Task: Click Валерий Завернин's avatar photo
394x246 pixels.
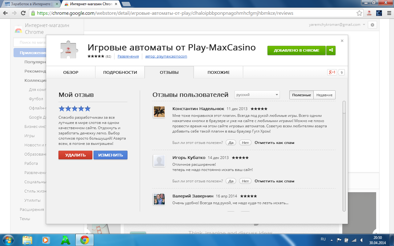Action: pyautogui.click(x=159, y=199)
